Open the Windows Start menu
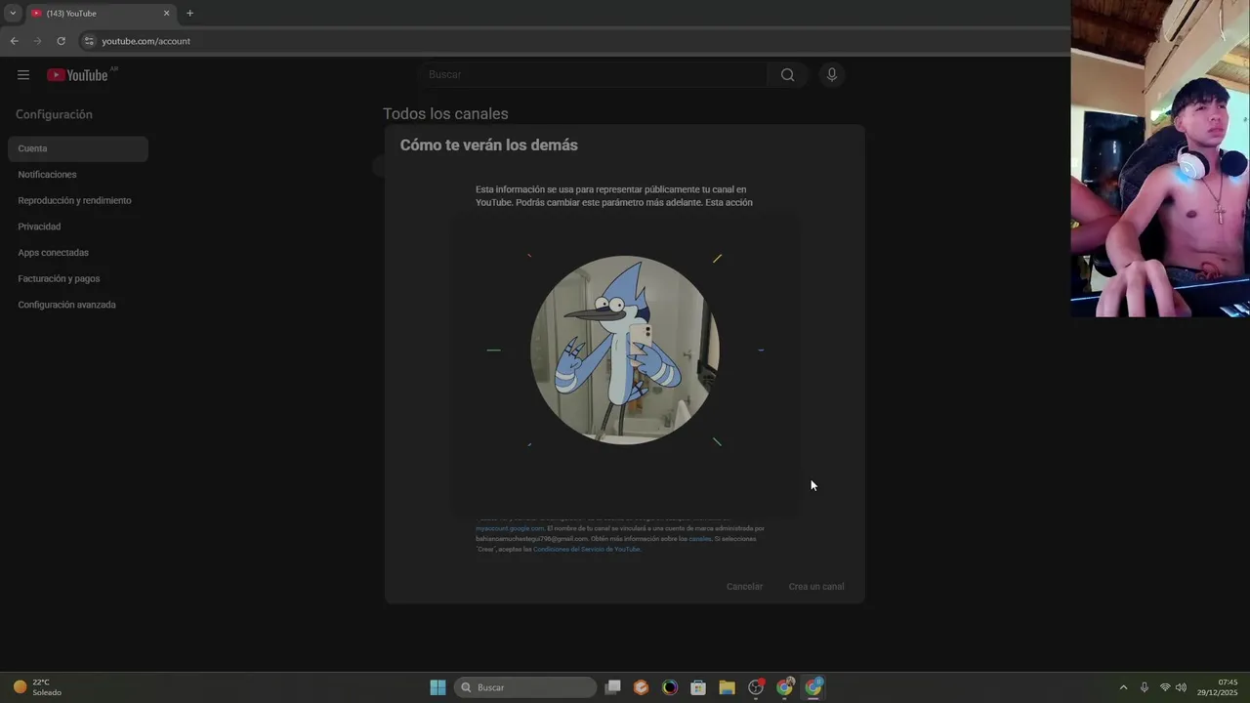 (x=437, y=687)
